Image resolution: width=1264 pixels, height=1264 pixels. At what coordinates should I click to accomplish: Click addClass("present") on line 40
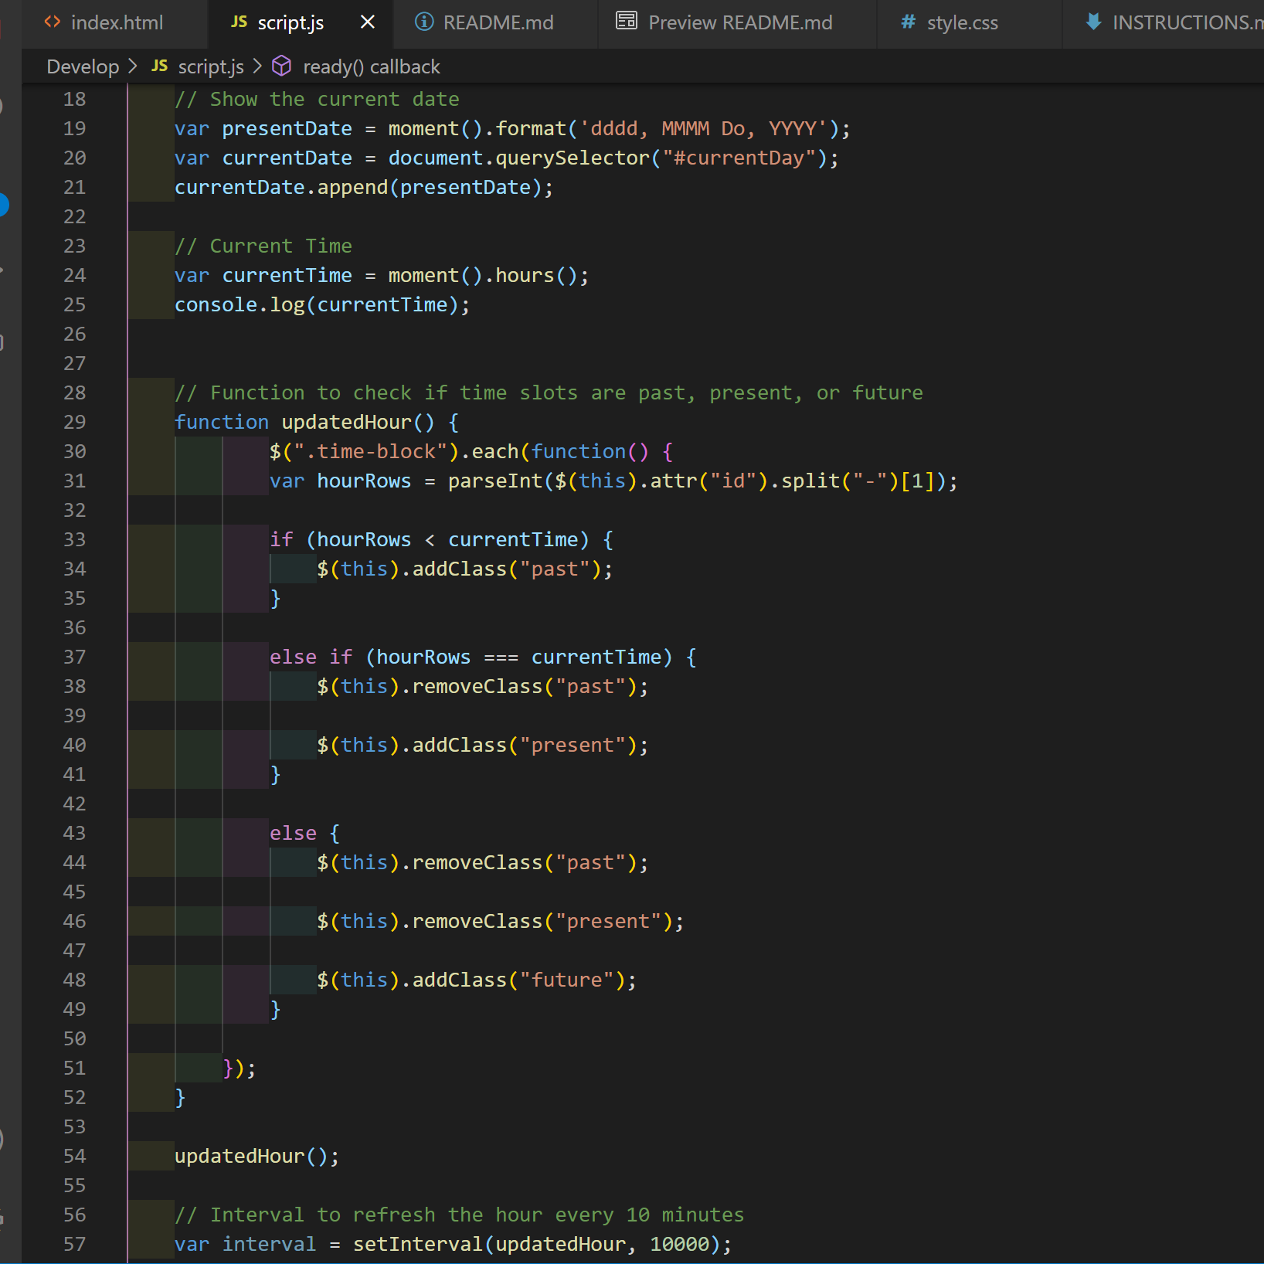pos(525,746)
